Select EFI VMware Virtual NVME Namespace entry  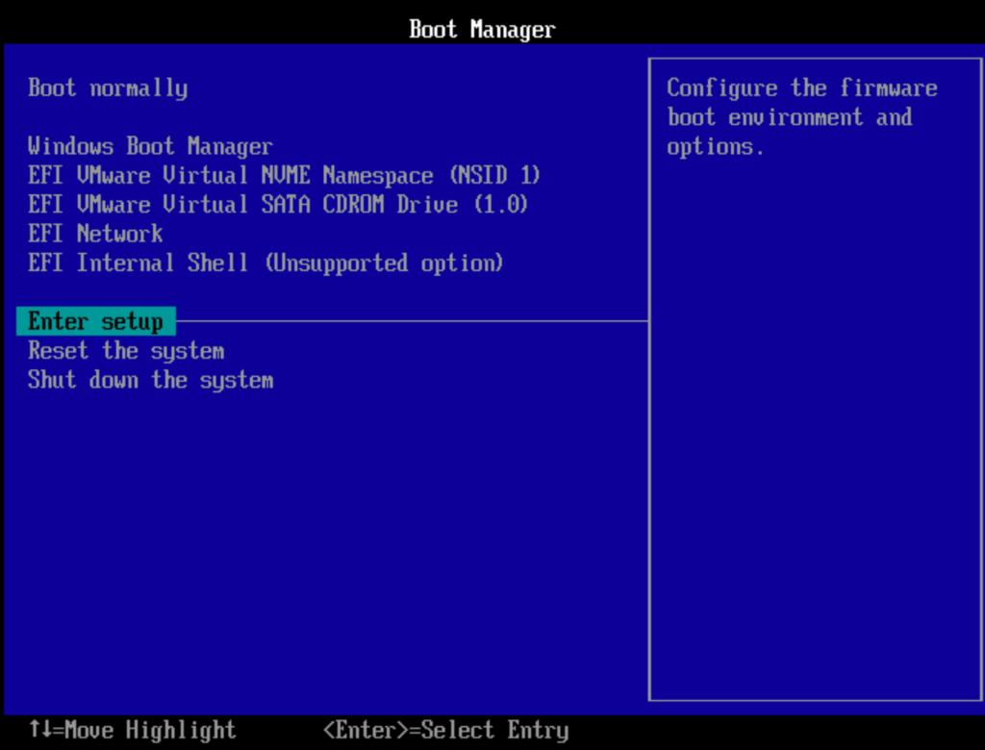(284, 175)
